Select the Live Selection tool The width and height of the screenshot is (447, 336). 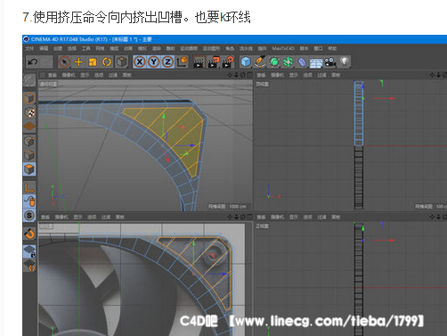[x=64, y=61]
